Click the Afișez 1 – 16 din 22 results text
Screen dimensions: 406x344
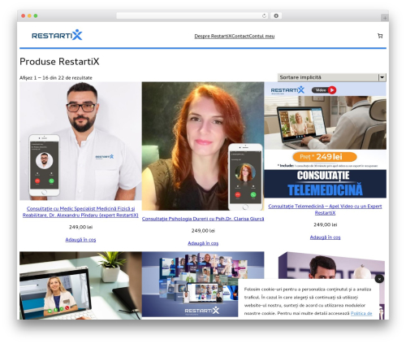tap(56, 78)
